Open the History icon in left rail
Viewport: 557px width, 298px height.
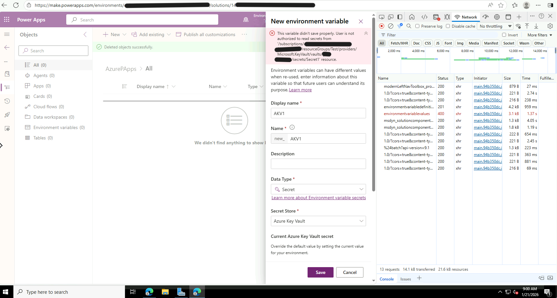click(7, 101)
